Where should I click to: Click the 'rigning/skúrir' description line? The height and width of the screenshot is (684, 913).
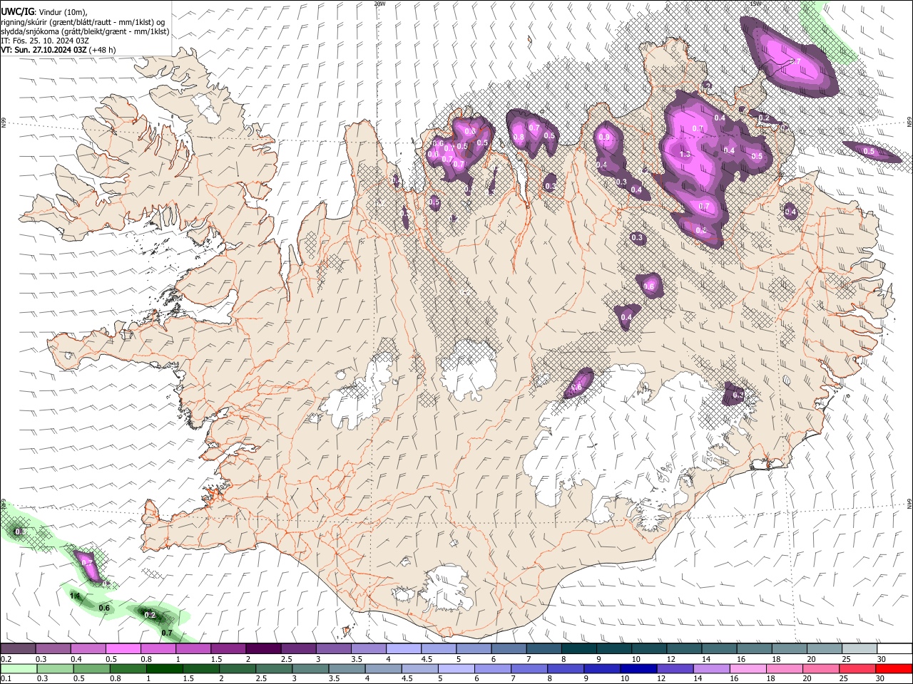(83, 22)
